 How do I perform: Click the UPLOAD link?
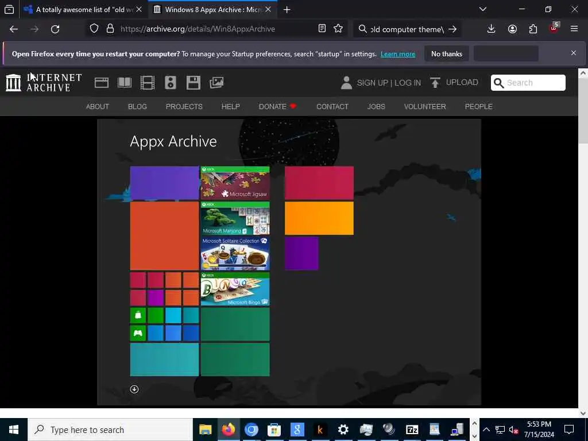click(x=462, y=83)
